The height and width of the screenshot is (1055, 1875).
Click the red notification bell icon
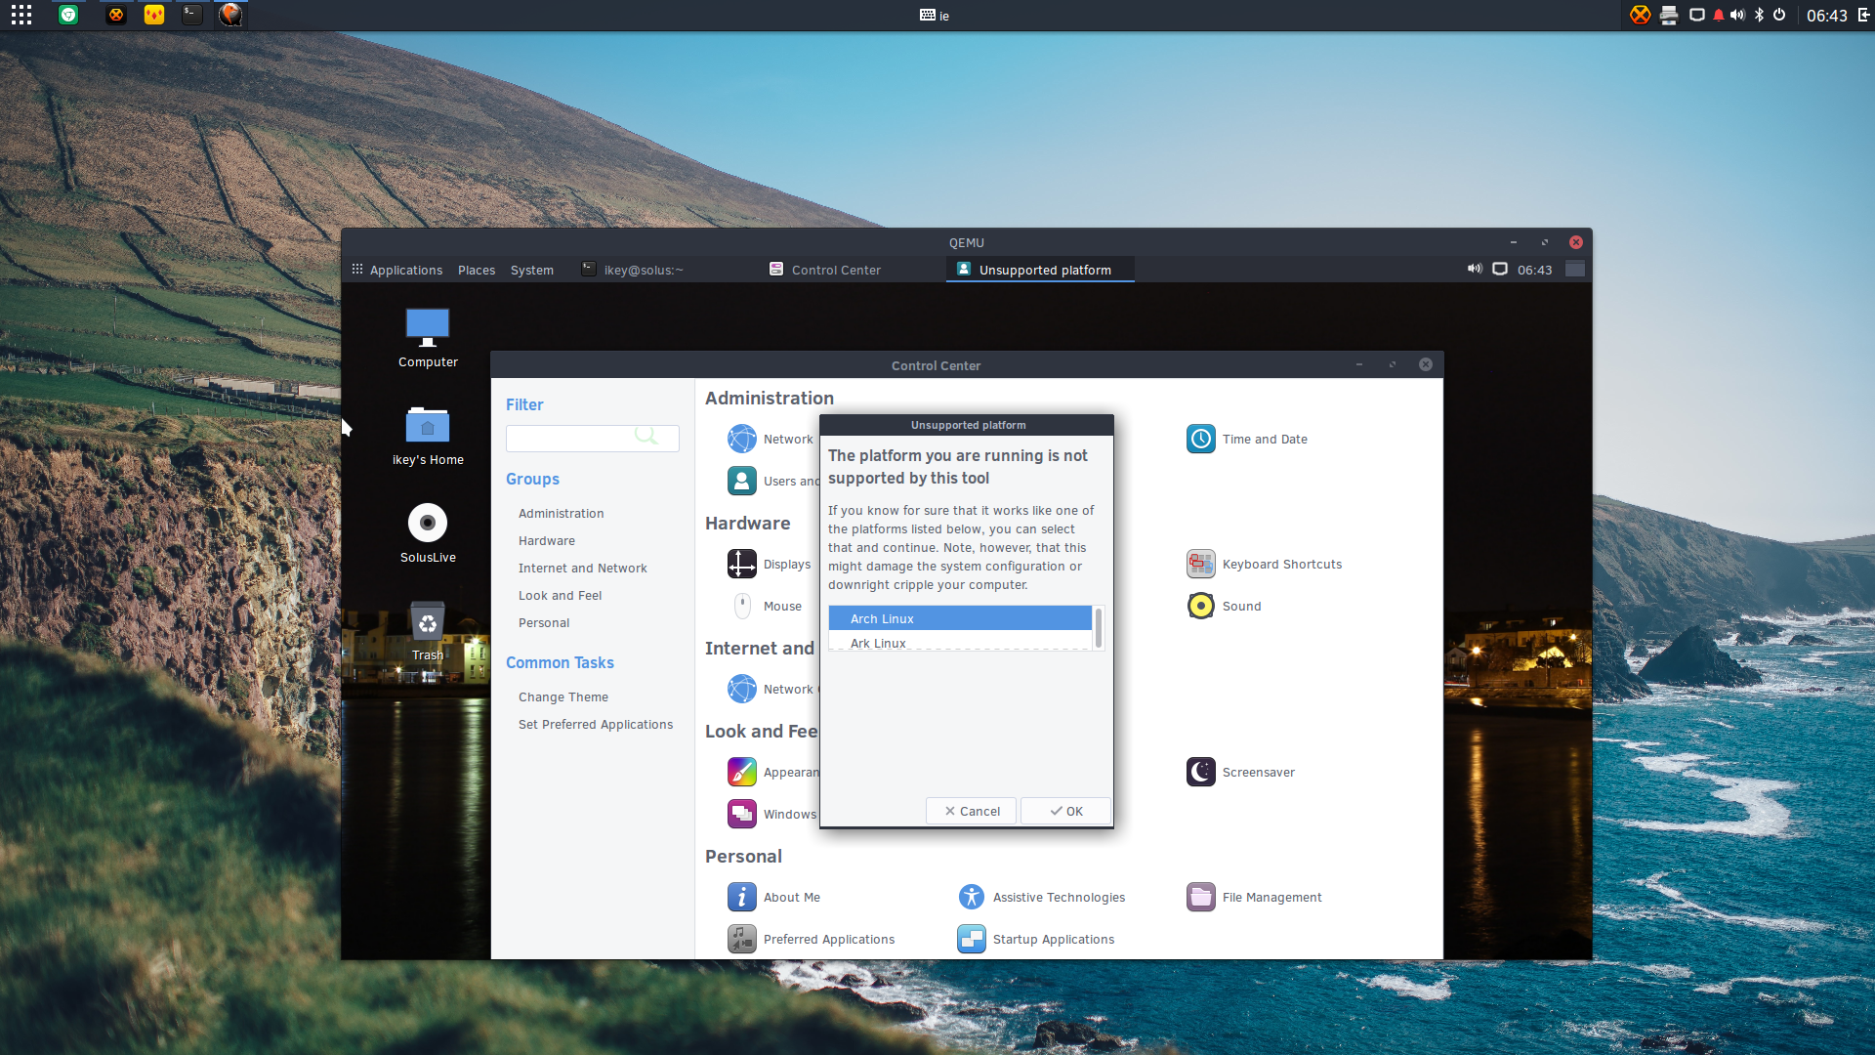[1719, 15]
